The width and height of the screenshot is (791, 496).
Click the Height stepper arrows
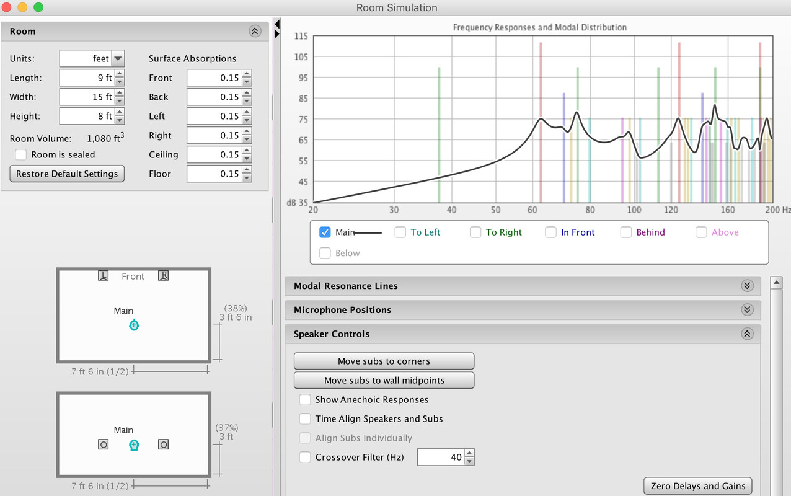click(120, 116)
